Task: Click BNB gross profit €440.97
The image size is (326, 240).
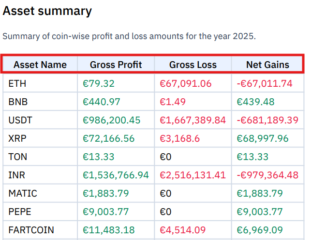Action: tap(102, 102)
